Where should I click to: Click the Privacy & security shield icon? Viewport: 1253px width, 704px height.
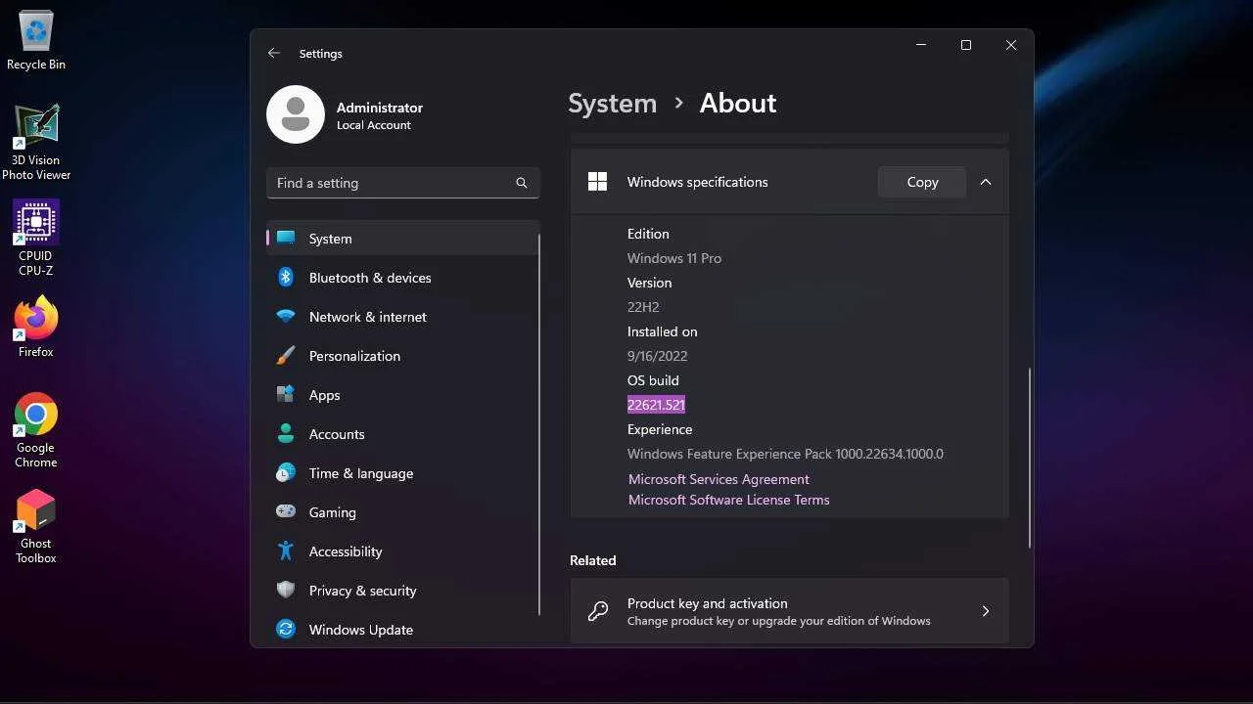click(x=286, y=591)
